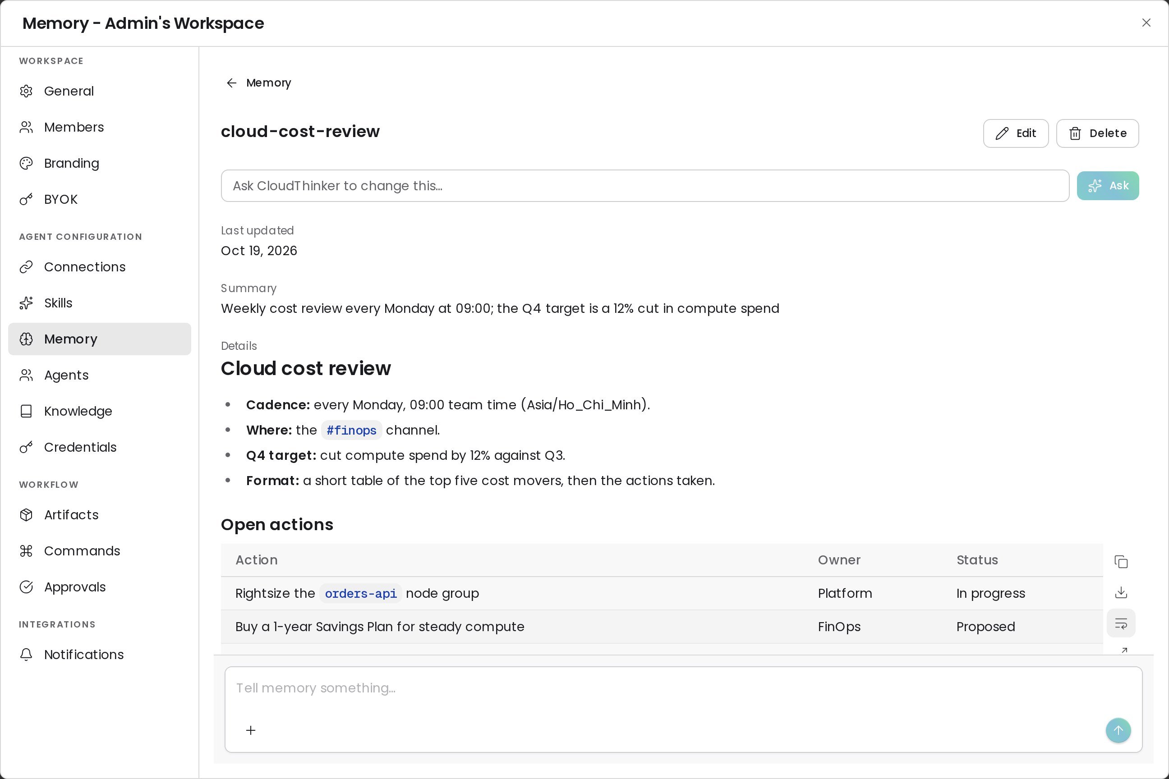Image resolution: width=1169 pixels, height=779 pixels.
Task: Click the Status column header
Action: click(977, 560)
